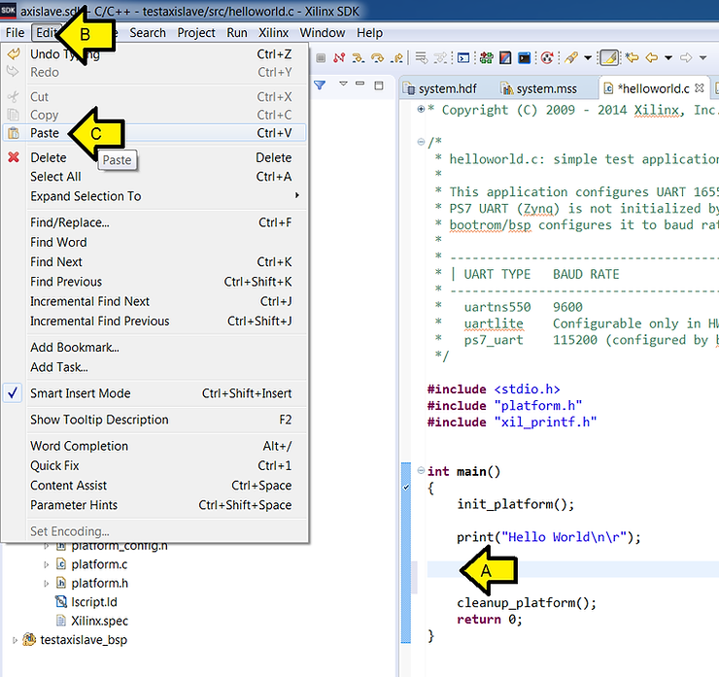Expand the testaxislave_bsp project tree
This screenshot has width=719, height=677.
click(x=15, y=640)
